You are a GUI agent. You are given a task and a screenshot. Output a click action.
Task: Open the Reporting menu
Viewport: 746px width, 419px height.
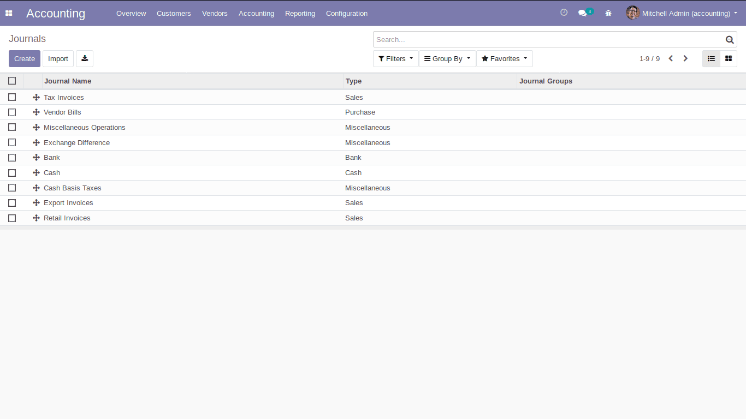coord(300,13)
